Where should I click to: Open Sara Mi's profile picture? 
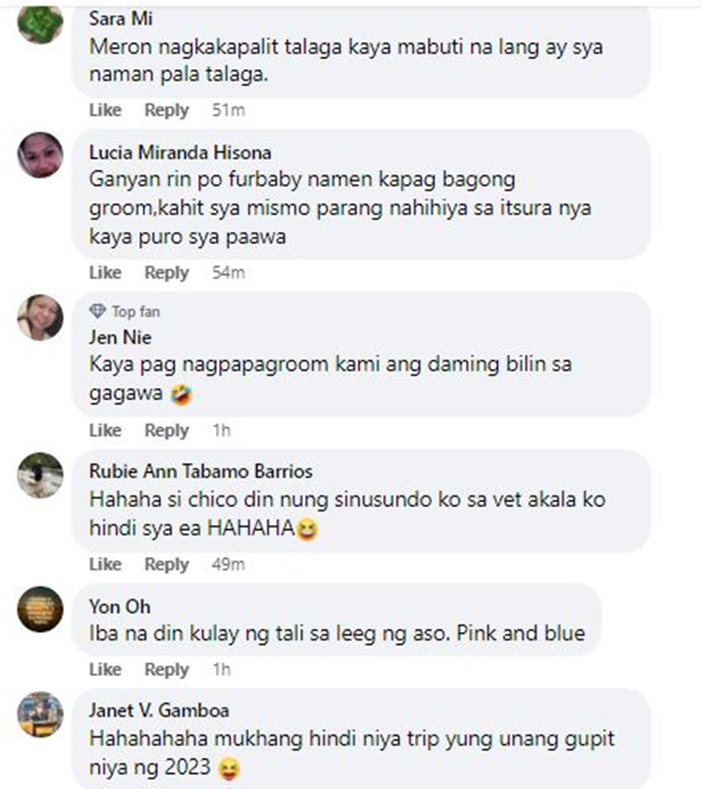coord(40,23)
